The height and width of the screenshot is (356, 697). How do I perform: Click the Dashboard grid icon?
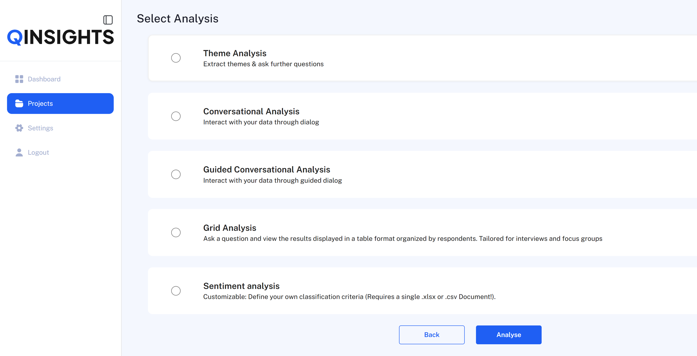point(19,79)
